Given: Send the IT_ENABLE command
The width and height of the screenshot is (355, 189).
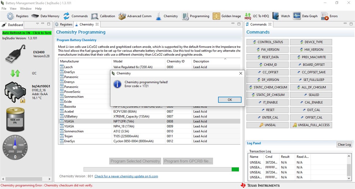Looking at the screenshot, I should tap(267, 102).
